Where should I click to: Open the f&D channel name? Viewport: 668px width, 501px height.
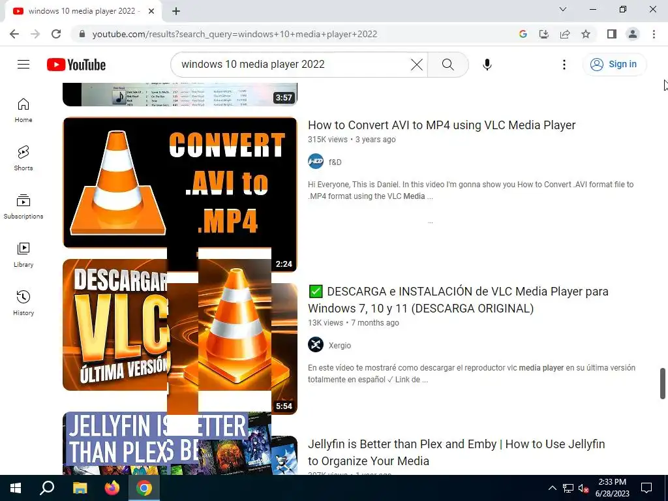click(x=335, y=162)
